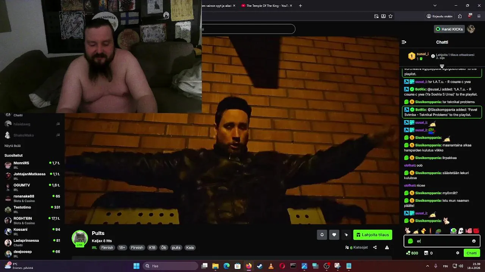This screenshot has height=272, width=485.
Task: Insert the corgi dog emote from quick emotes
Action: pos(407,231)
